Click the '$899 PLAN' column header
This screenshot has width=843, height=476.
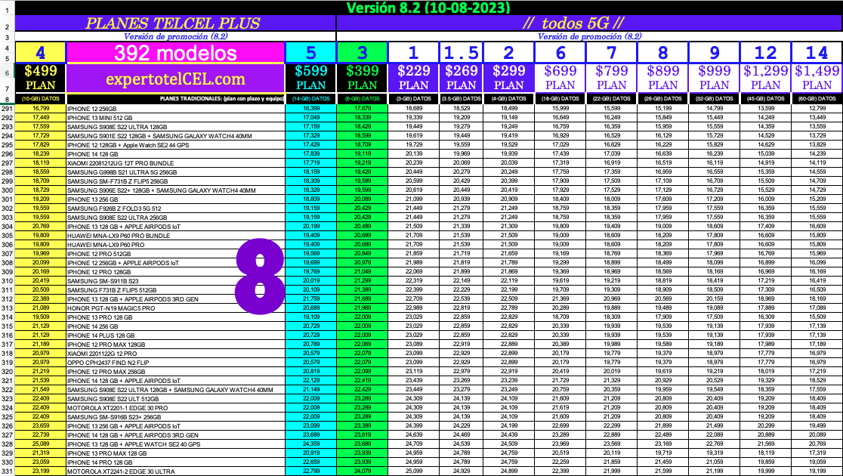662,79
